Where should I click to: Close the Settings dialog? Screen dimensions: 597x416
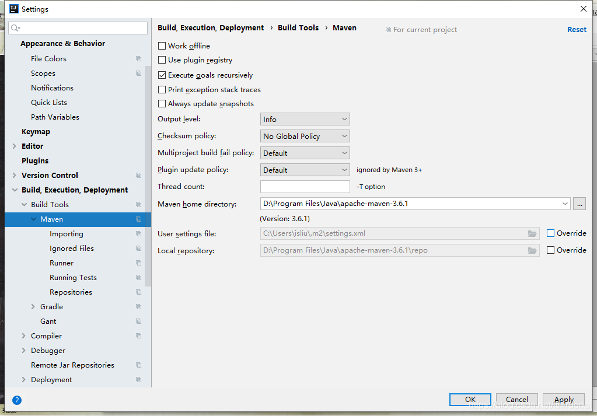(x=584, y=9)
